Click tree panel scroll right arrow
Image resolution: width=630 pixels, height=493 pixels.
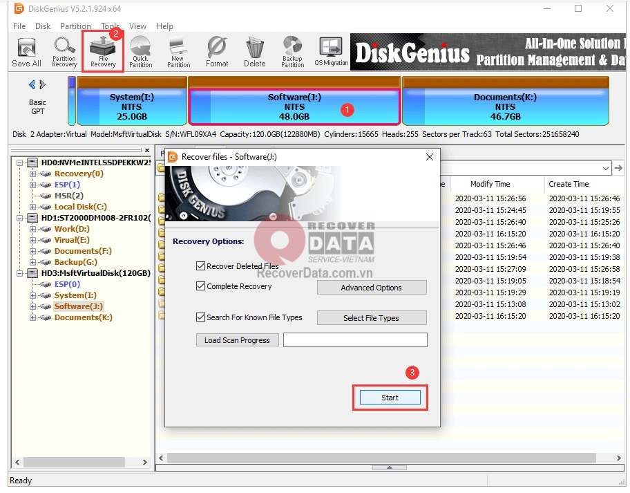(x=144, y=463)
